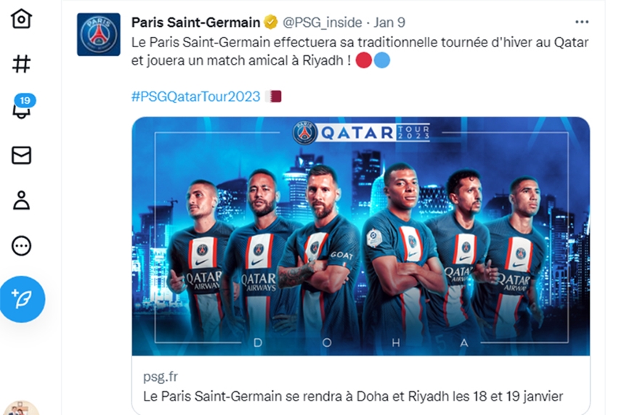Open the Doha et Riyadh article headline
632x415 pixels.
pyautogui.click(x=353, y=396)
